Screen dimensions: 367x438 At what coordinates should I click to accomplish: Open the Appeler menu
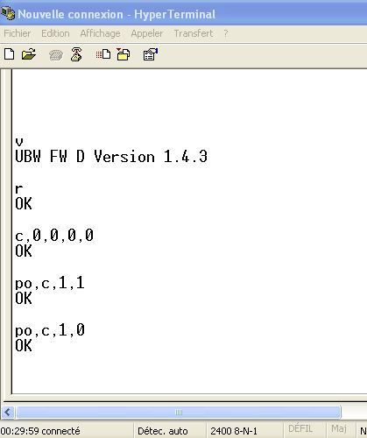(147, 33)
